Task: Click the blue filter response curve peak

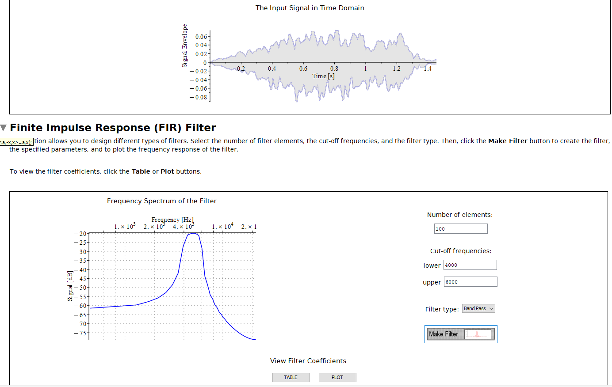Action: tap(193, 234)
